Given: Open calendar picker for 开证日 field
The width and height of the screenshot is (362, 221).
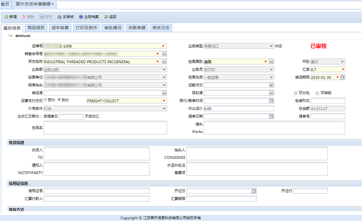Looking at the screenshot, I should 254,191.
